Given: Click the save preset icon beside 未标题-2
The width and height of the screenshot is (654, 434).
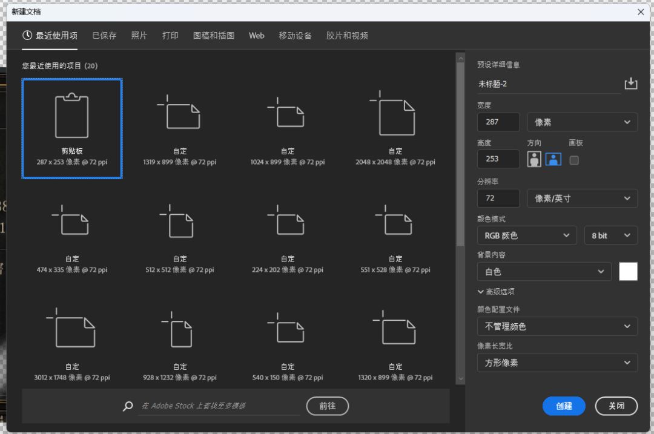Looking at the screenshot, I should click(x=630, y=84).
